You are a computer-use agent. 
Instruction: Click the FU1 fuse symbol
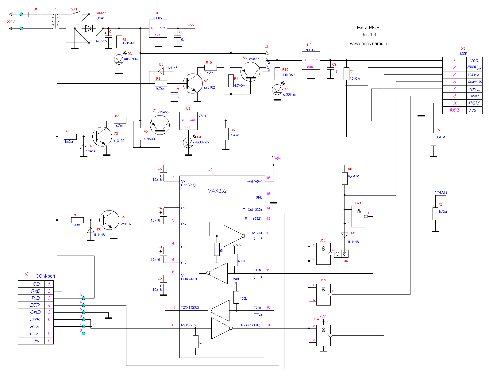pos(34,14)
